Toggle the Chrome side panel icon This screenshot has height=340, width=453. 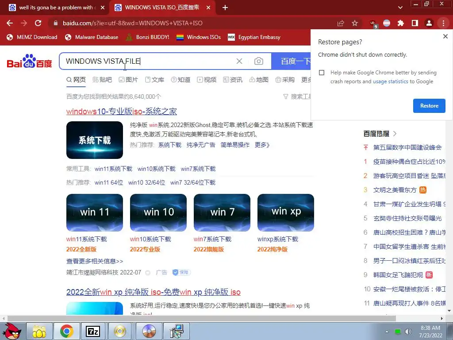(x=415, y=23)
